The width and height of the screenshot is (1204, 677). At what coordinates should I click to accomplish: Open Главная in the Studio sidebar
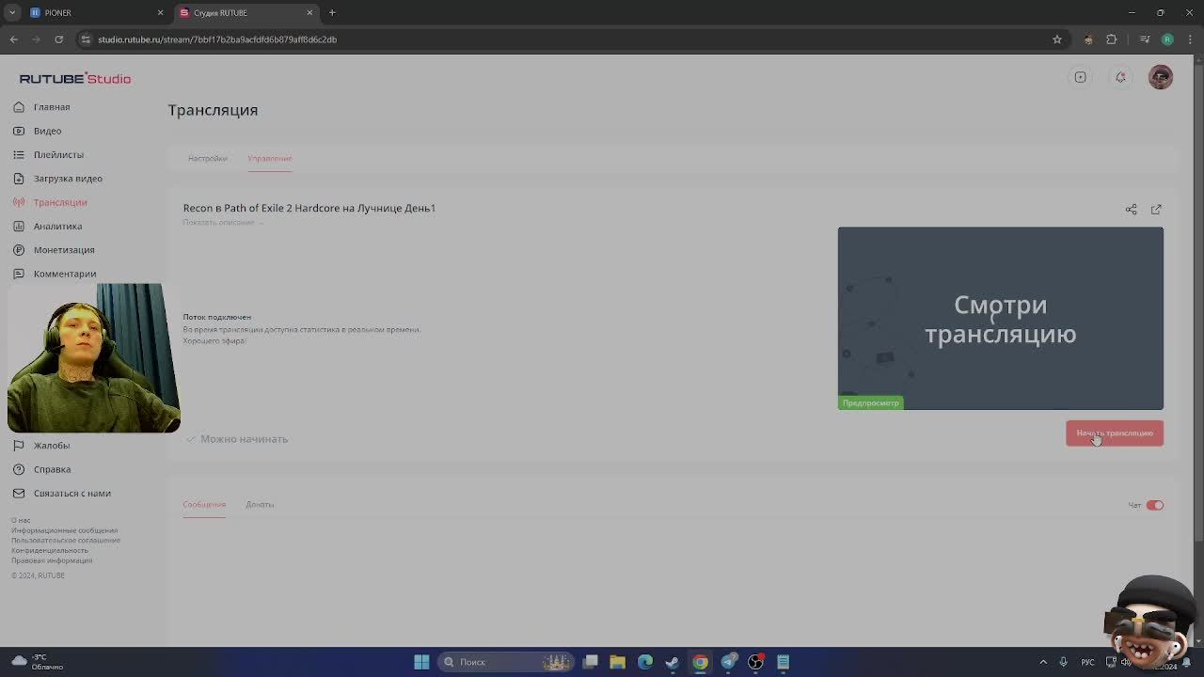[52, 107]
